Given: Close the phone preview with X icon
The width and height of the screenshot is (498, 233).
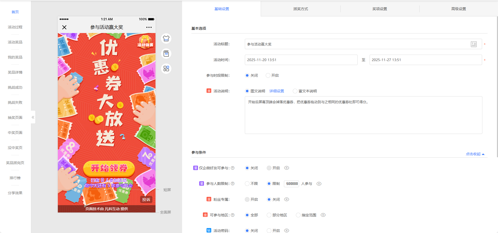Looking at the screenshot, I should [x=64, y=27].
